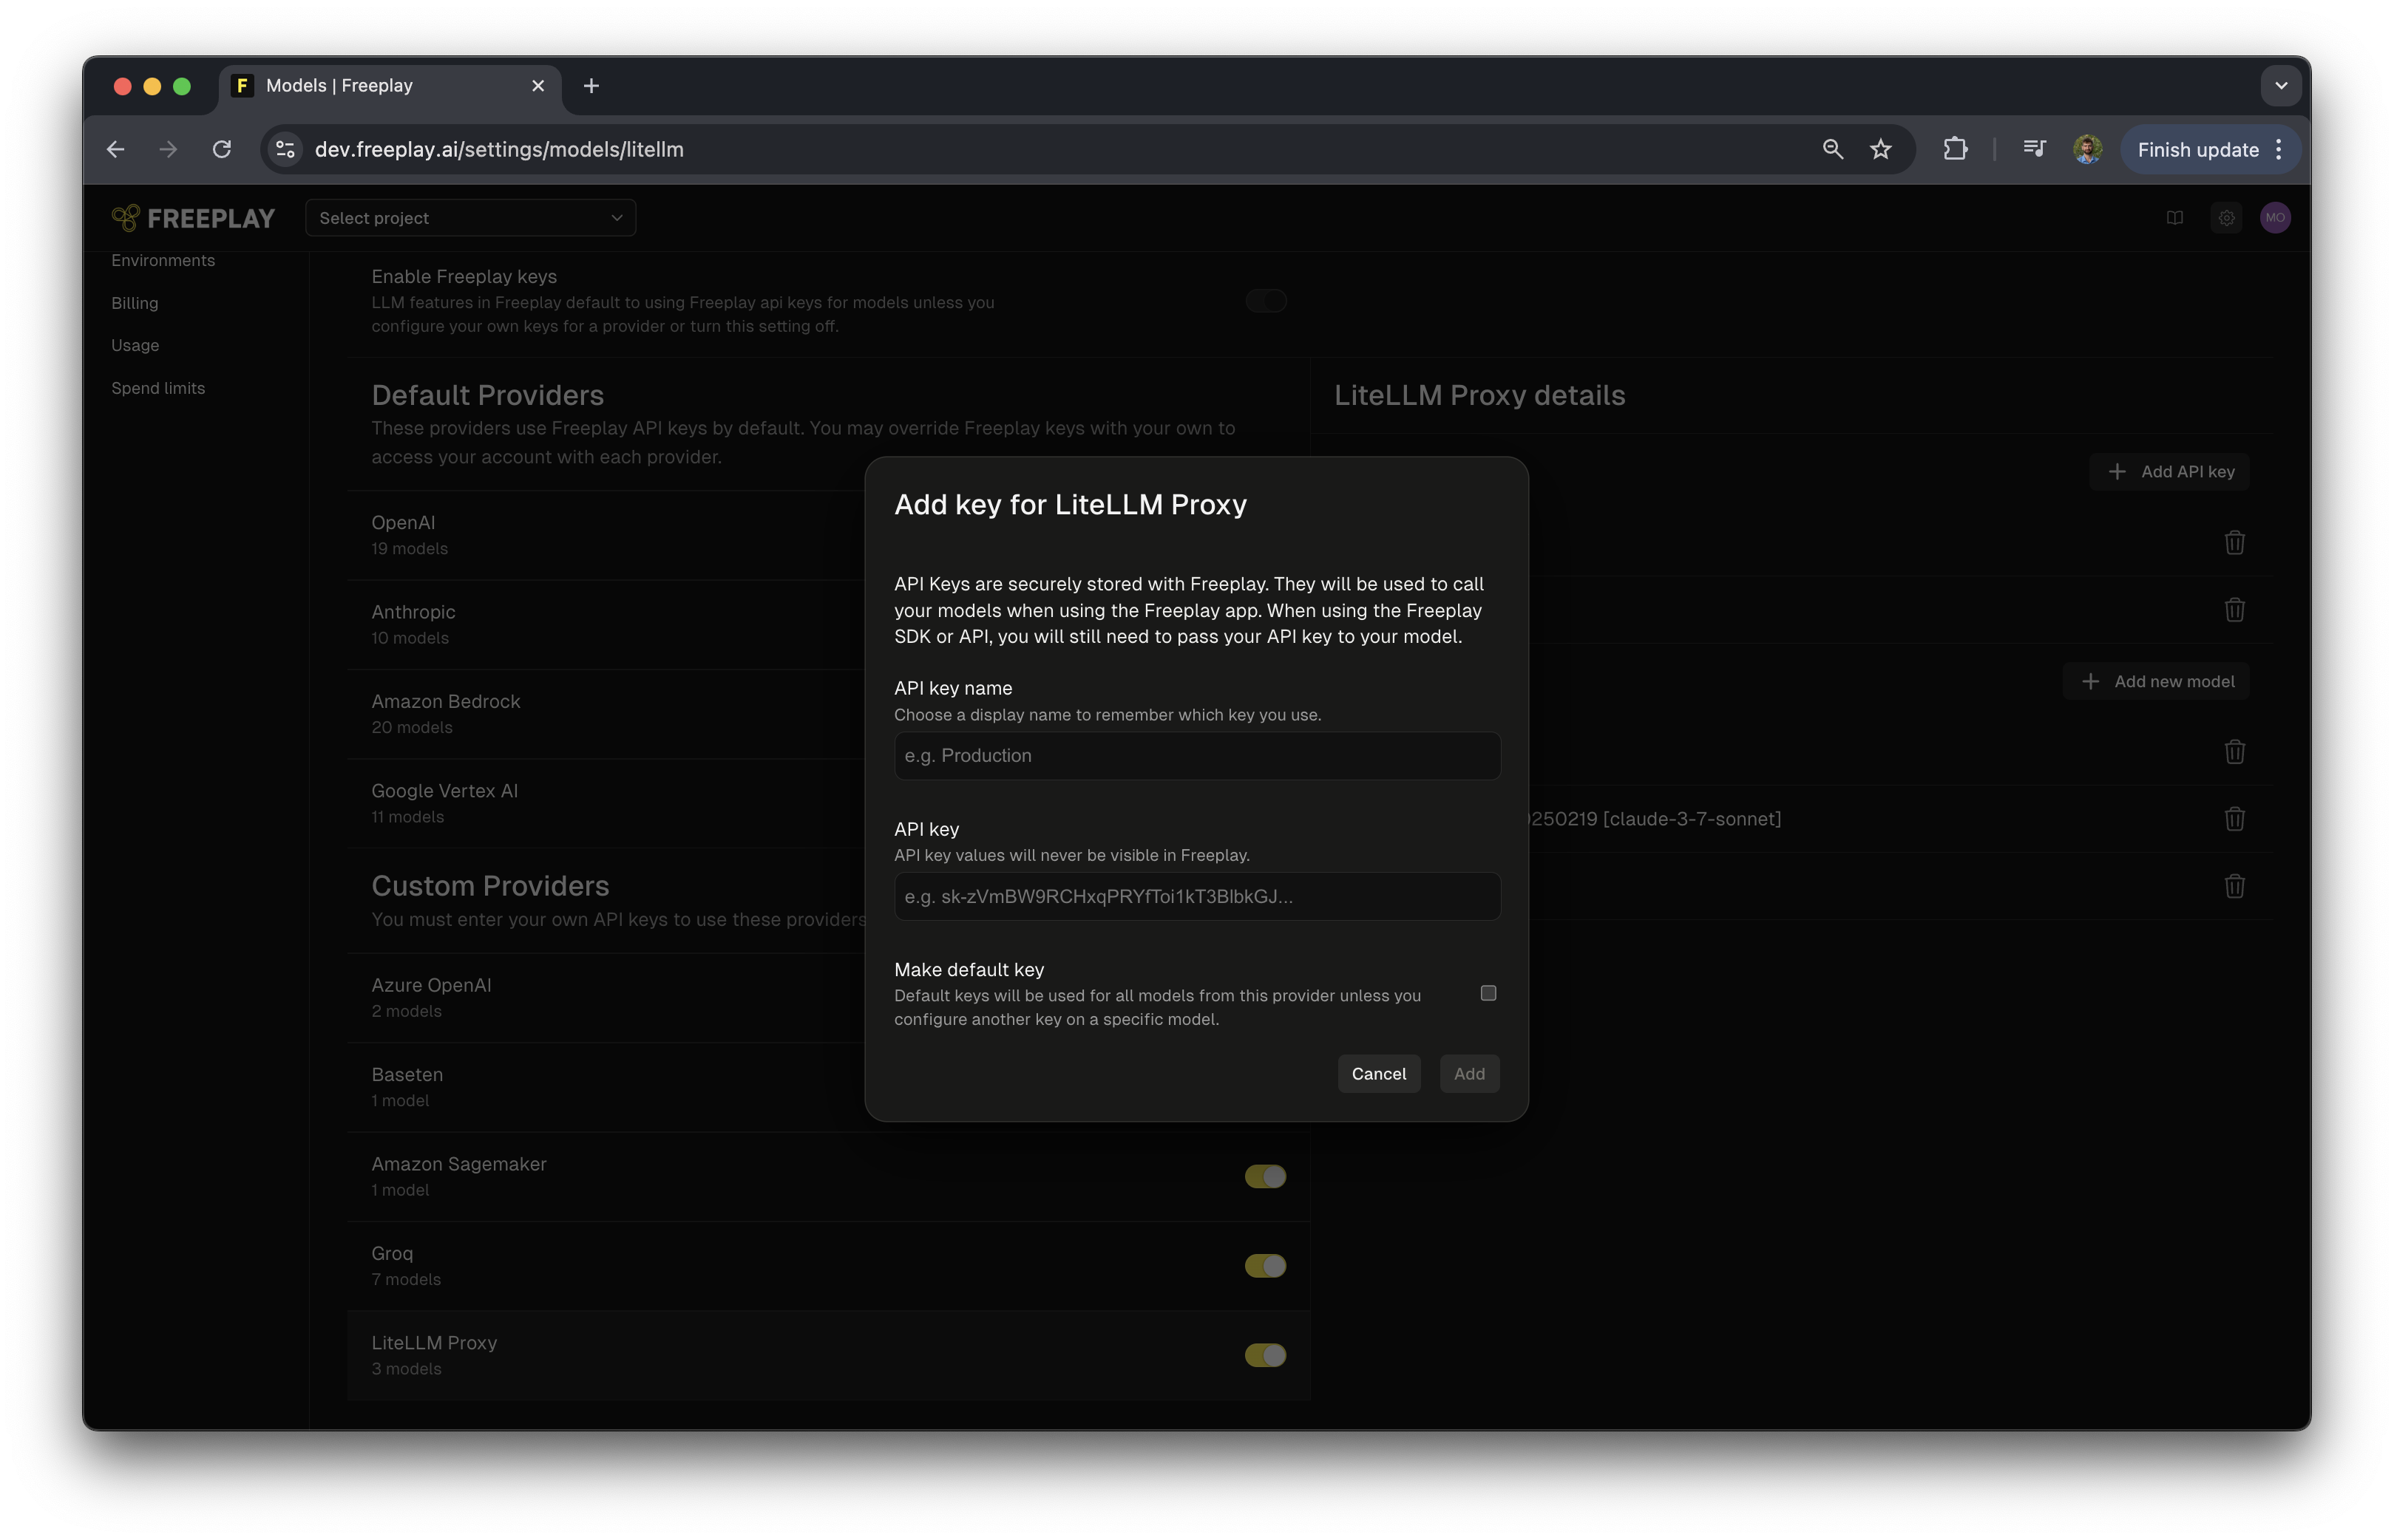The image size is (2394, 1540).
Task: Open Billing in the sidebar
Action: coord(135,303)
